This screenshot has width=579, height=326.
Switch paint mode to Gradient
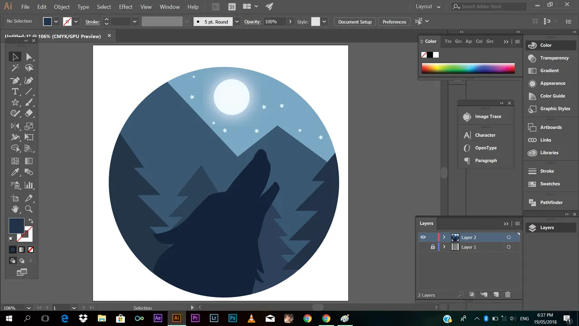(22, 249)
